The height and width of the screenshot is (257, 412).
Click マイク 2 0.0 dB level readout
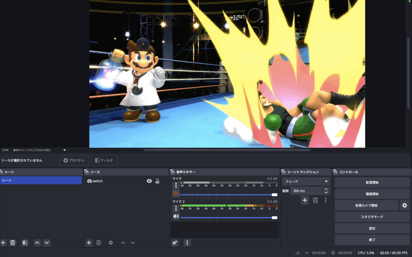272,202
